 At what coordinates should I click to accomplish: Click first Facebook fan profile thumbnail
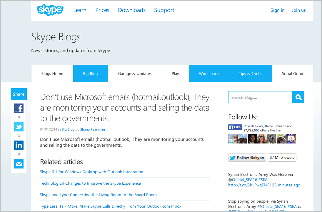[233, 139]
